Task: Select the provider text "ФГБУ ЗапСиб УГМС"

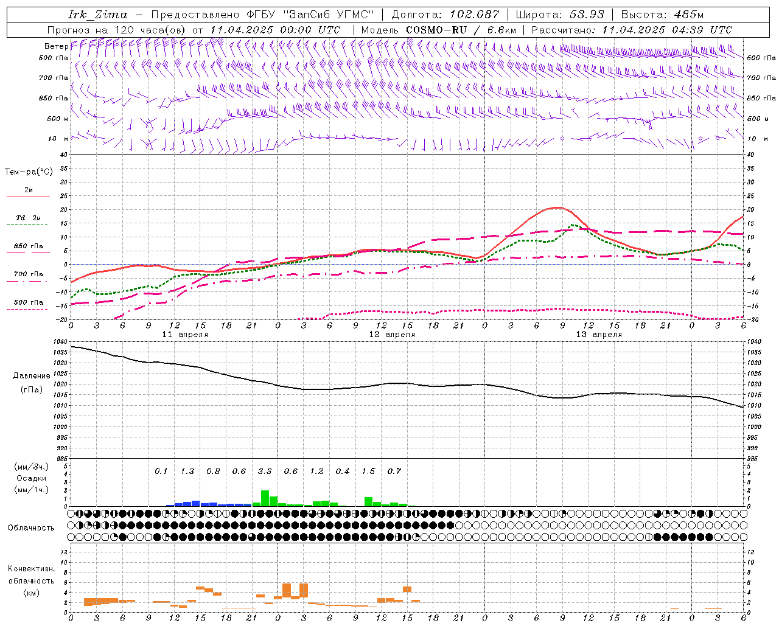Action: [x=311, y=15]
